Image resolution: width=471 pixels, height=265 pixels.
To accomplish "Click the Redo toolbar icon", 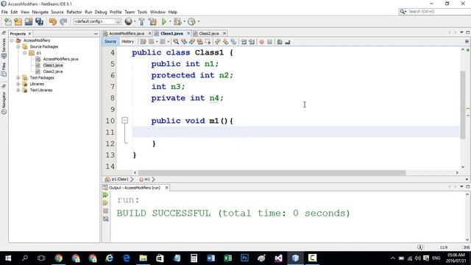I will coord(63,21).
